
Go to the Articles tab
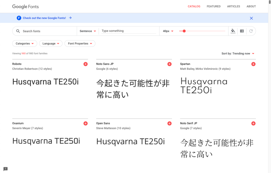[233, 6]
